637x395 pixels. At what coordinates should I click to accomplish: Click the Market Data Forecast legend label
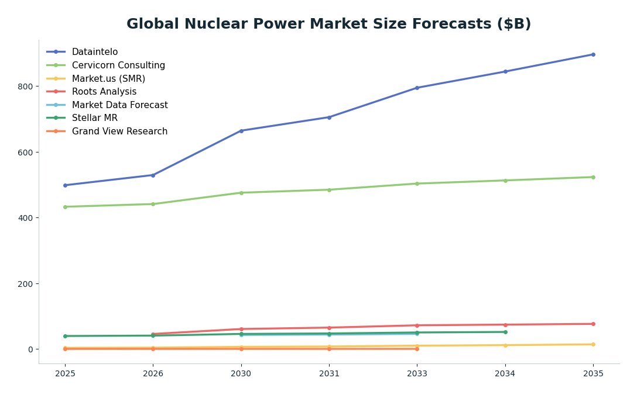[120, 105]
